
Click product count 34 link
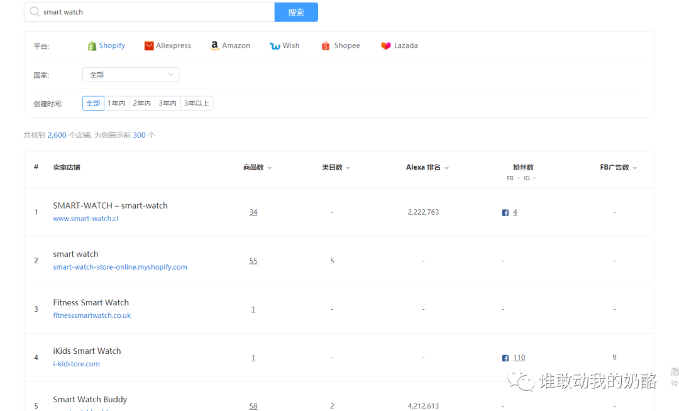point(253,212)
